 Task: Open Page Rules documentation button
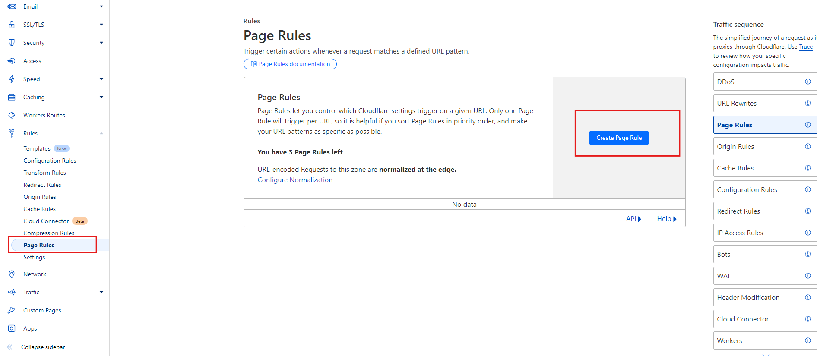290,64
